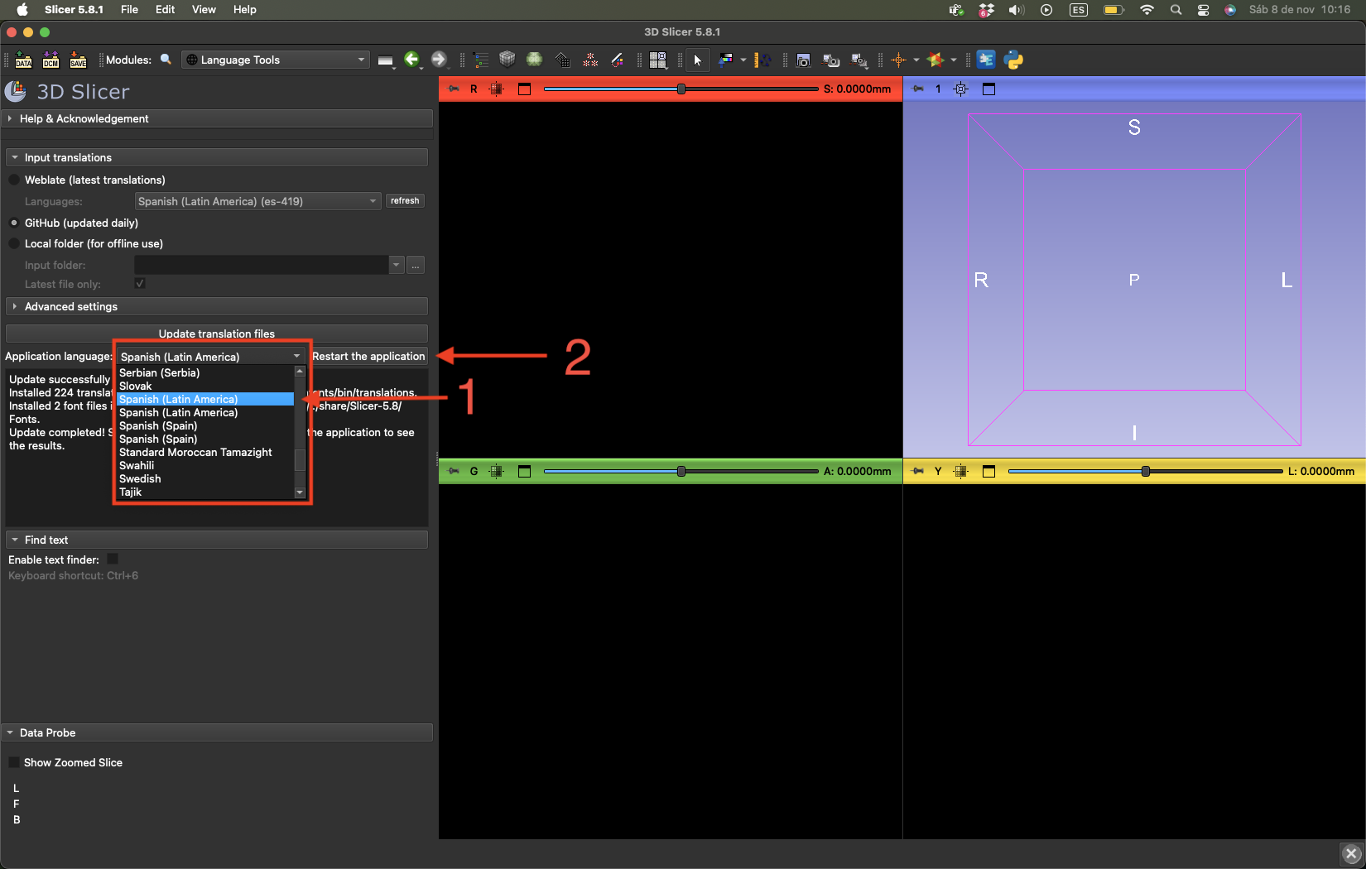Click Restart the application button
Viewport: 1366px width, 869px height.
[x=368, y=356]
